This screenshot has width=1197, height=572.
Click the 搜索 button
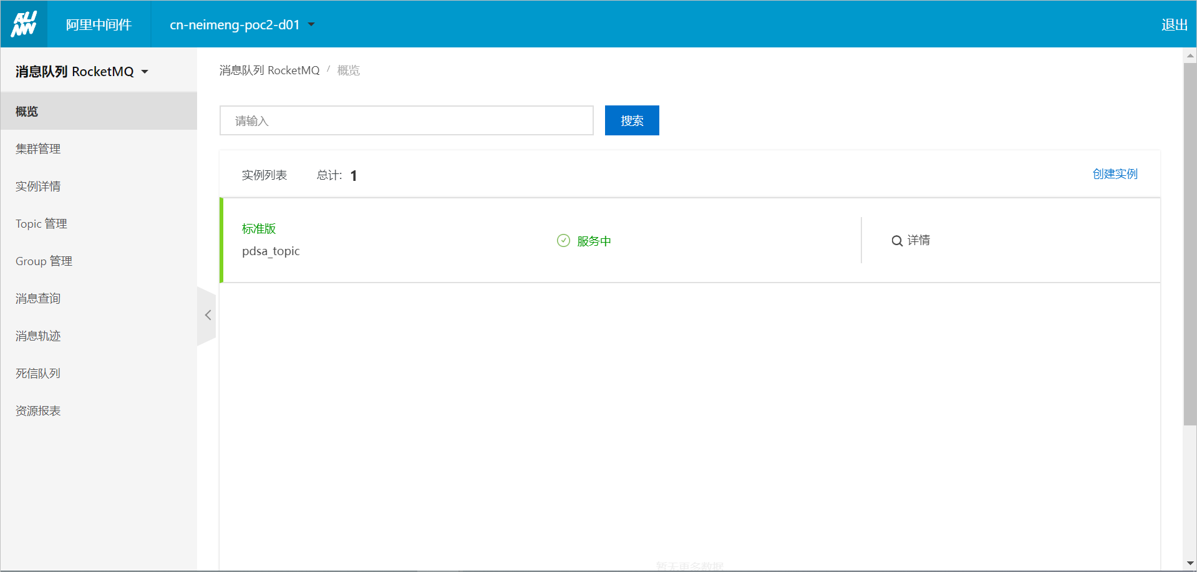pyautogui.click(x=632, y=120)
